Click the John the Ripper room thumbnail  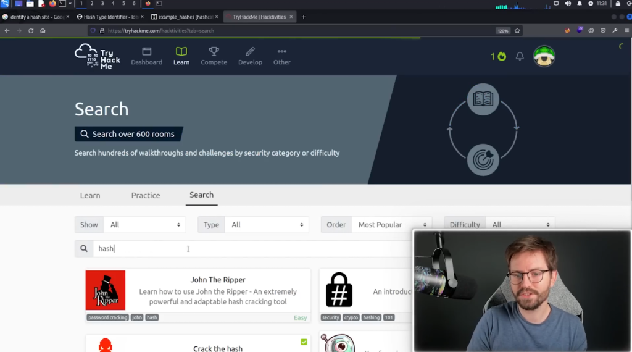(x=105, y=290)
